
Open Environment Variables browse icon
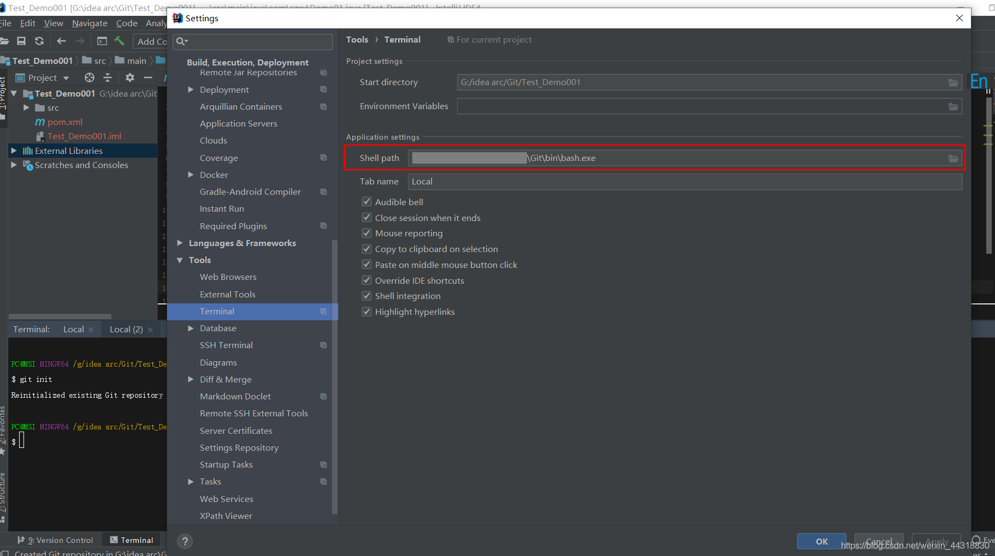[x=953, y=106]
